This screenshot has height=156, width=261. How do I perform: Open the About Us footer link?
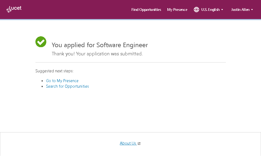click(x=128, y=143)
